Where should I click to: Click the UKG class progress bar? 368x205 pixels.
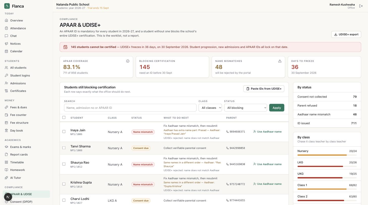pyautogui.click(x=327, y=178)
